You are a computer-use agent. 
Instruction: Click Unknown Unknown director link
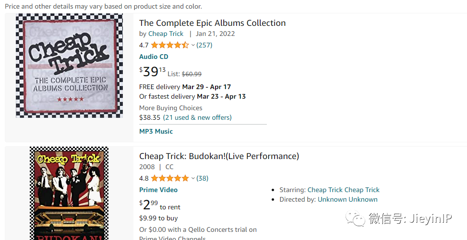point(347,199)
